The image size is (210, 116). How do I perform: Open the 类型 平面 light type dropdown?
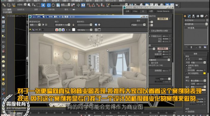(198, 62)
